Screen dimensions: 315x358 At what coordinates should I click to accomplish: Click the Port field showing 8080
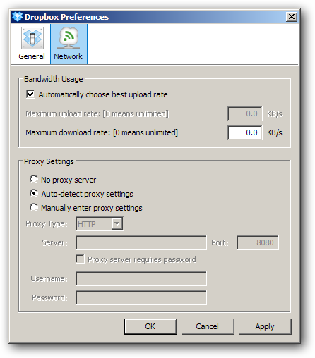click(x=258, y=242)
